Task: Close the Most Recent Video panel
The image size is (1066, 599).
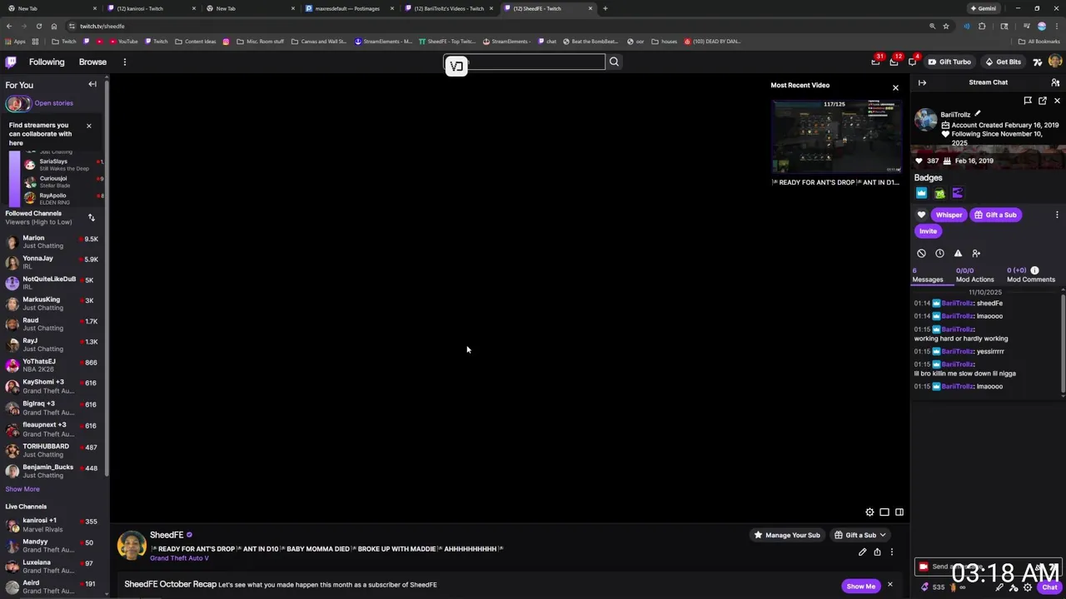Action: coord(895,87)
